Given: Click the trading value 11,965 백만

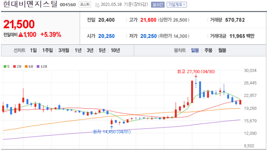Looking at the screenshot, I should point(242,36).
